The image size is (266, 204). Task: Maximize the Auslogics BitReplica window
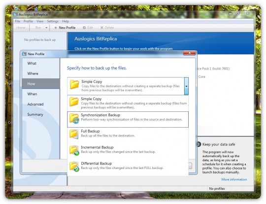pos(238,13)
